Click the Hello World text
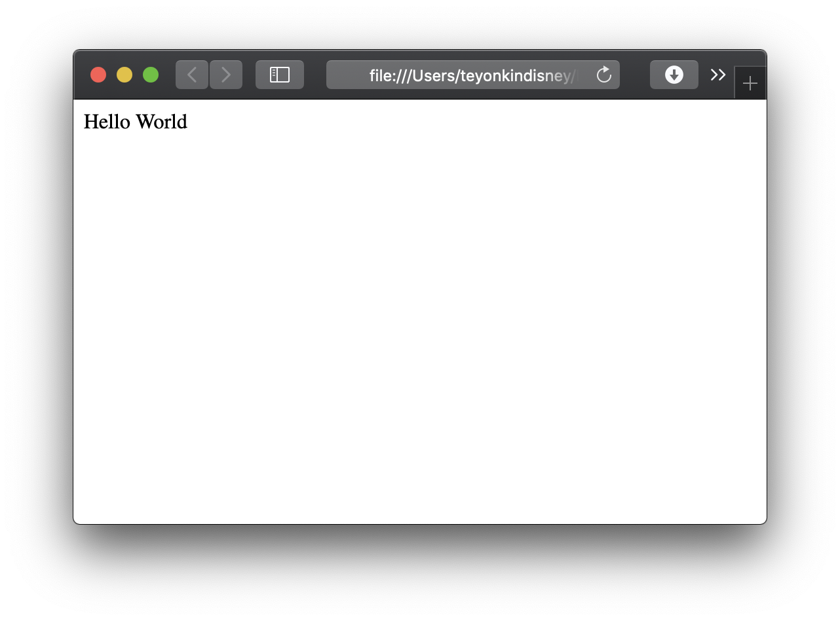The width and height of the screenshot is (840, 621). click(x=136, y=122)
